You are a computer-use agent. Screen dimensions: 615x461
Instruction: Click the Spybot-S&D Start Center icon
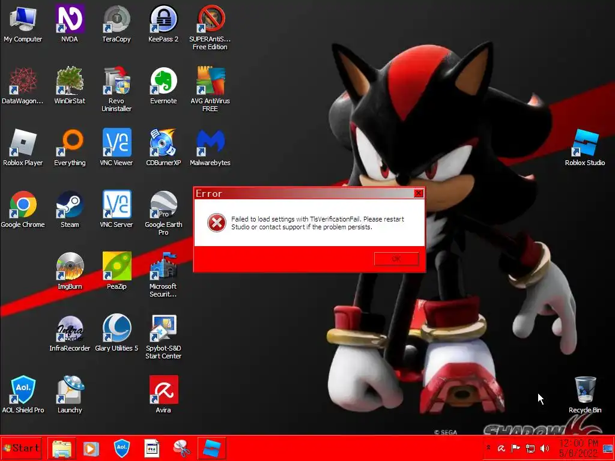(x=163, y=337)
